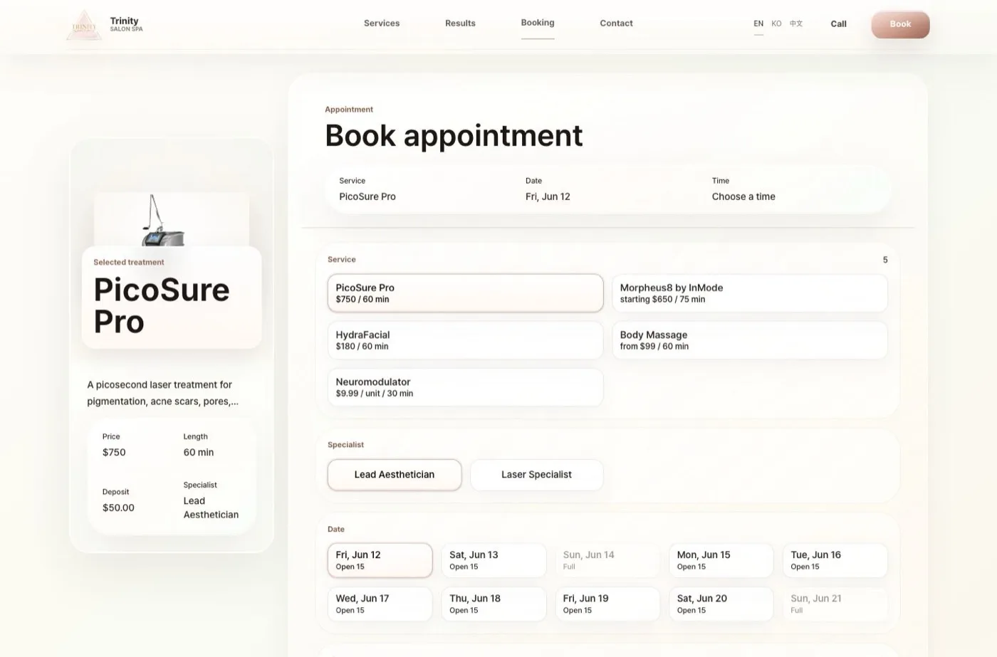Click the 'Selected treatment' label

click(129, 262)
